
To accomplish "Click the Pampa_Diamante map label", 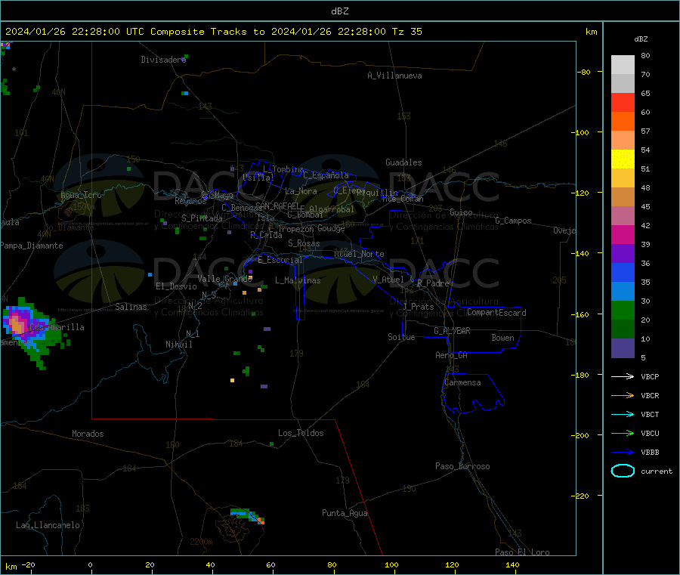I will [x=32, y=246].
